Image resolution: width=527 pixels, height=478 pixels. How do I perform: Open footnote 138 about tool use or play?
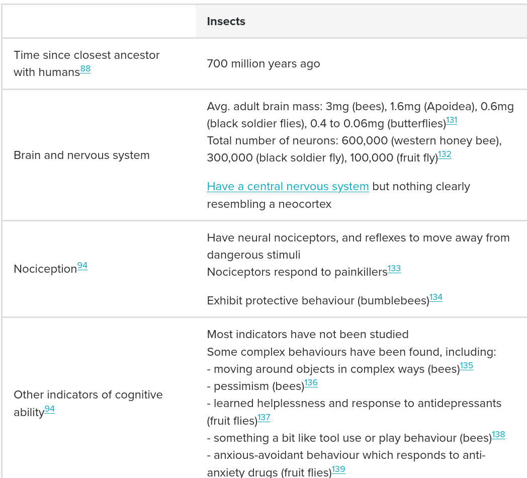point(498,435)
